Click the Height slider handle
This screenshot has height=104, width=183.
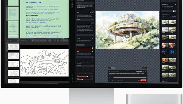coord(83,79)
